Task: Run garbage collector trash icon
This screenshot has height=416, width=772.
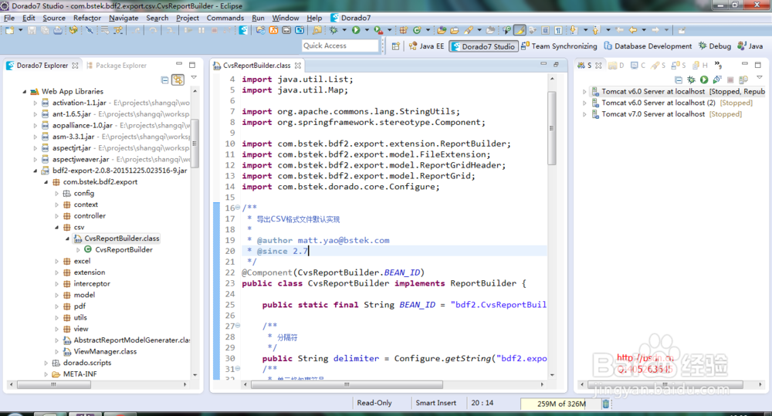Action: click(x=605, y=404)
